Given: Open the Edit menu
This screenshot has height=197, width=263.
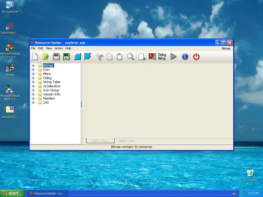Looking at the screenshot, I should coord(41,48).
